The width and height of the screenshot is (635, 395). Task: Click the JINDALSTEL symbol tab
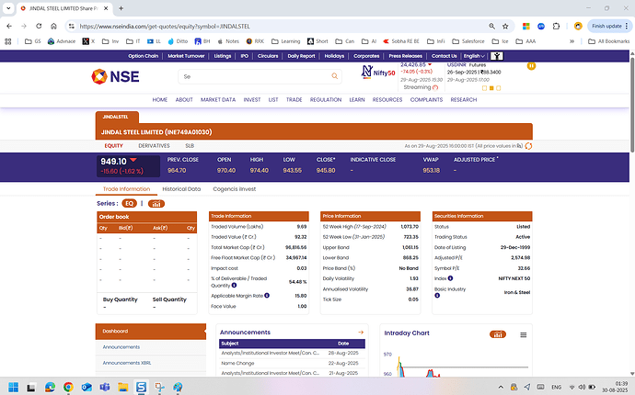point(117,118)
